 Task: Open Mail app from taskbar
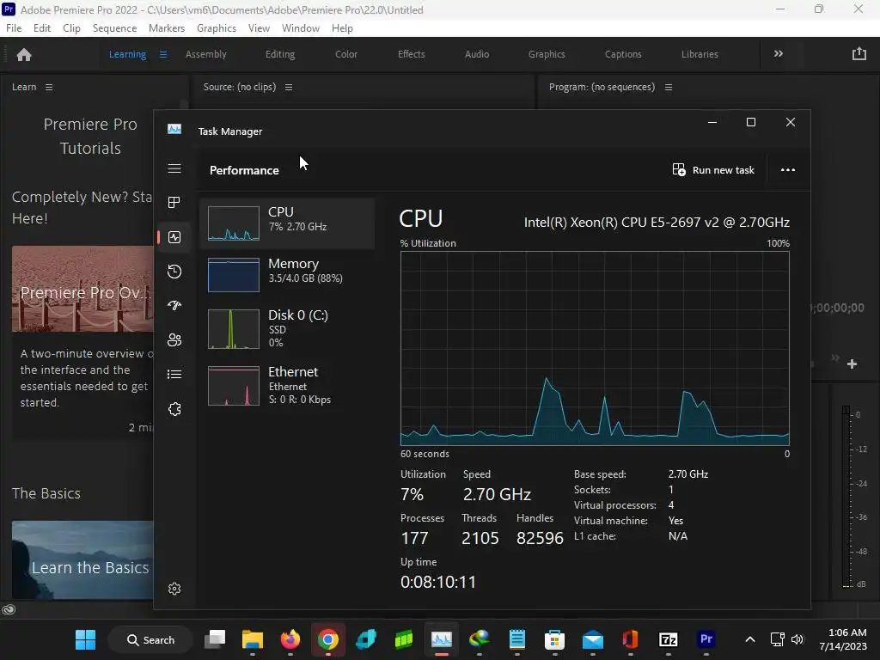click(593, 639)
